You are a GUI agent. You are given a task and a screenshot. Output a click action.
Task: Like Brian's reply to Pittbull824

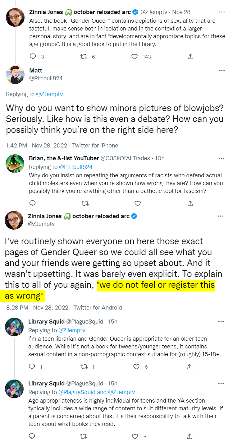(x=137, y=203)
